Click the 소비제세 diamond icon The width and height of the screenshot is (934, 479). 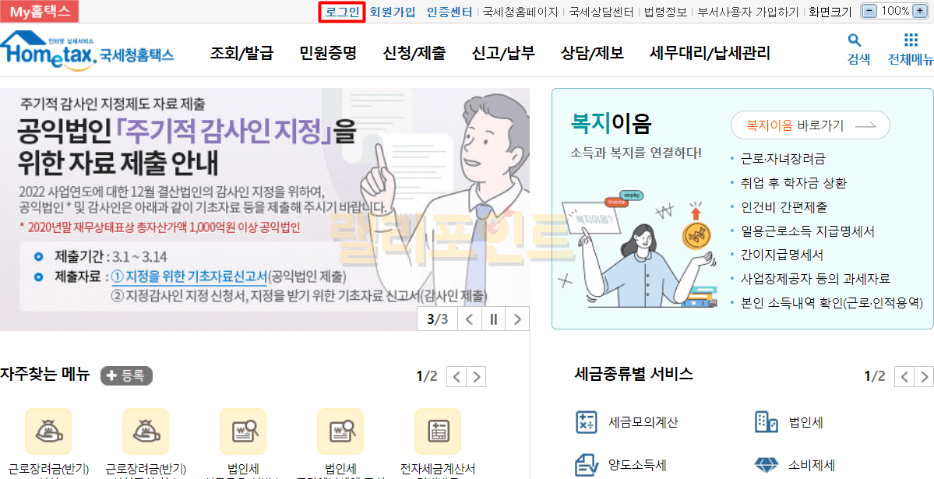pos(766,465)
